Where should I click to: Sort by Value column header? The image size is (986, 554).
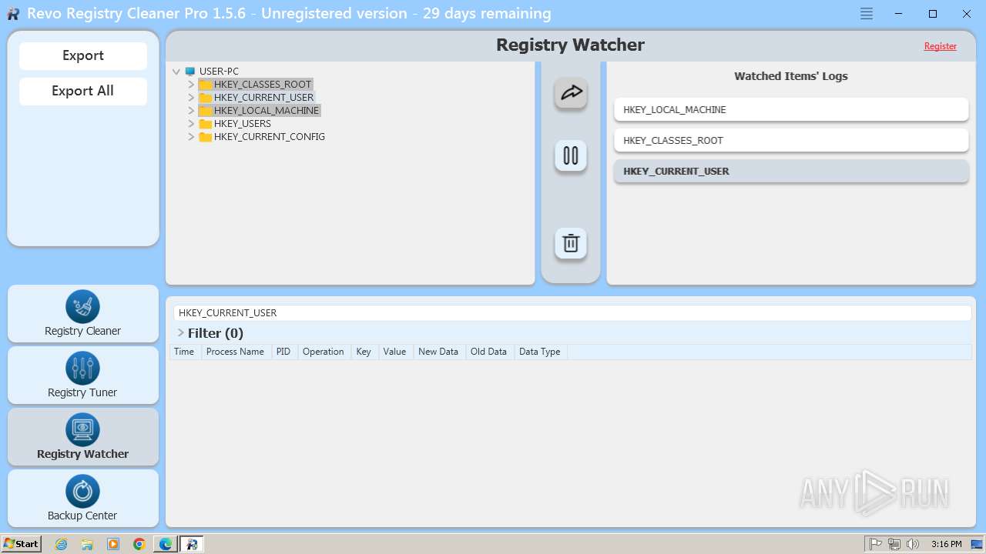pos(394,352)
